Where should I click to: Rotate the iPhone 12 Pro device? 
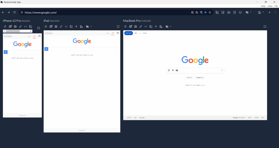[31, 26]
